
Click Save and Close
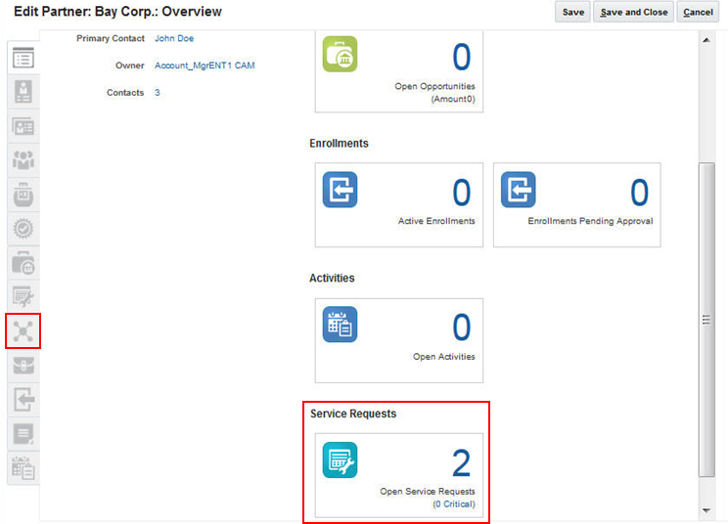pos(633,12)
